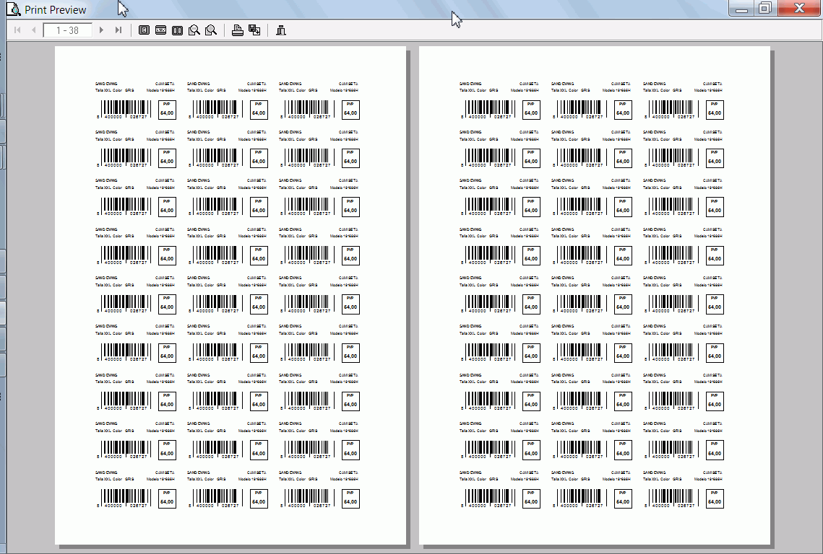This screenshot has height=554, width=823.
Task: Close the Print Preview window
Action: coord(799,9)
